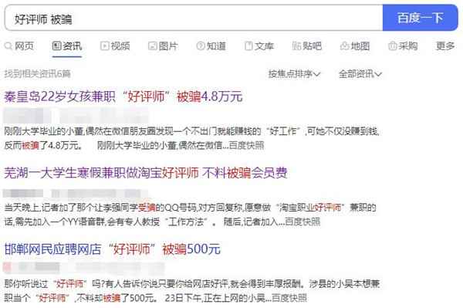Click the news icon beside 资讯

(56, 46)
